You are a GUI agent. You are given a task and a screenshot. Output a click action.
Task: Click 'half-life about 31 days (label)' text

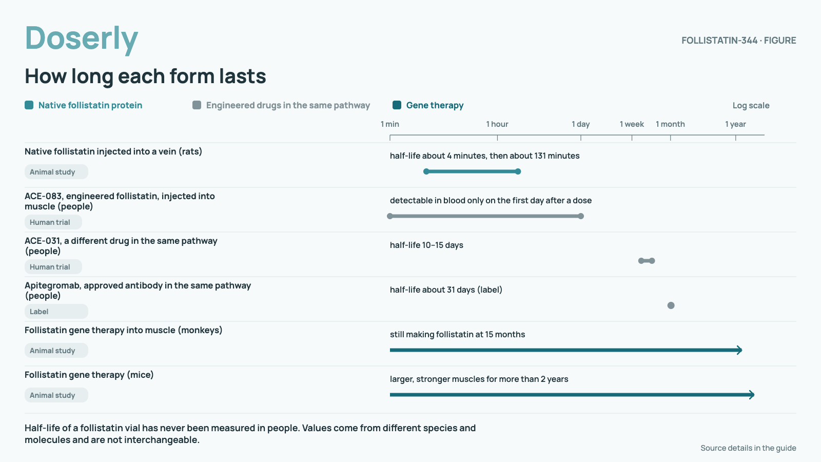446,290
